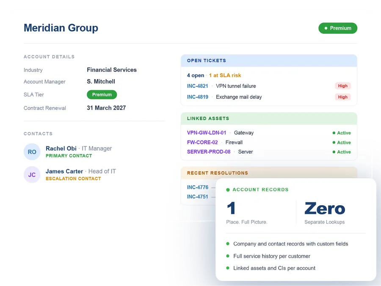Click Active status for the Firewall asset
Image resolution: width=381 pixels, height=286 pixels.
click(x=341, y=143)
